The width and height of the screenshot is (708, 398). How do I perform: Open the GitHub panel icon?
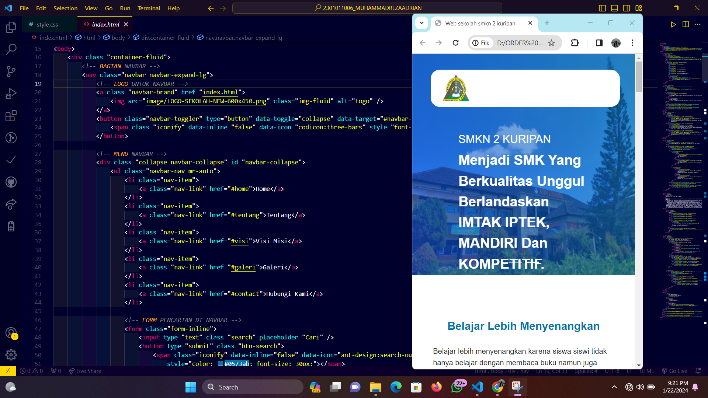tap(11, 182)
